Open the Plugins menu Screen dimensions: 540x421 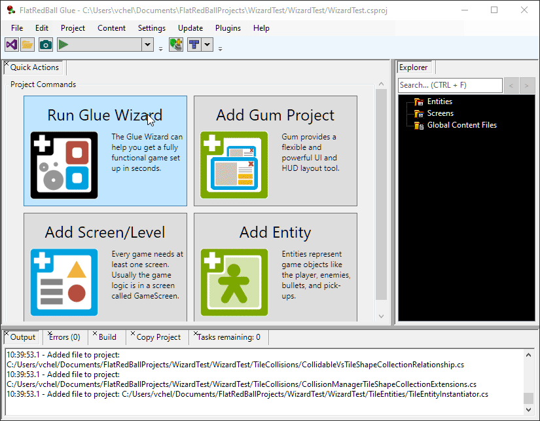coord(228,28)
